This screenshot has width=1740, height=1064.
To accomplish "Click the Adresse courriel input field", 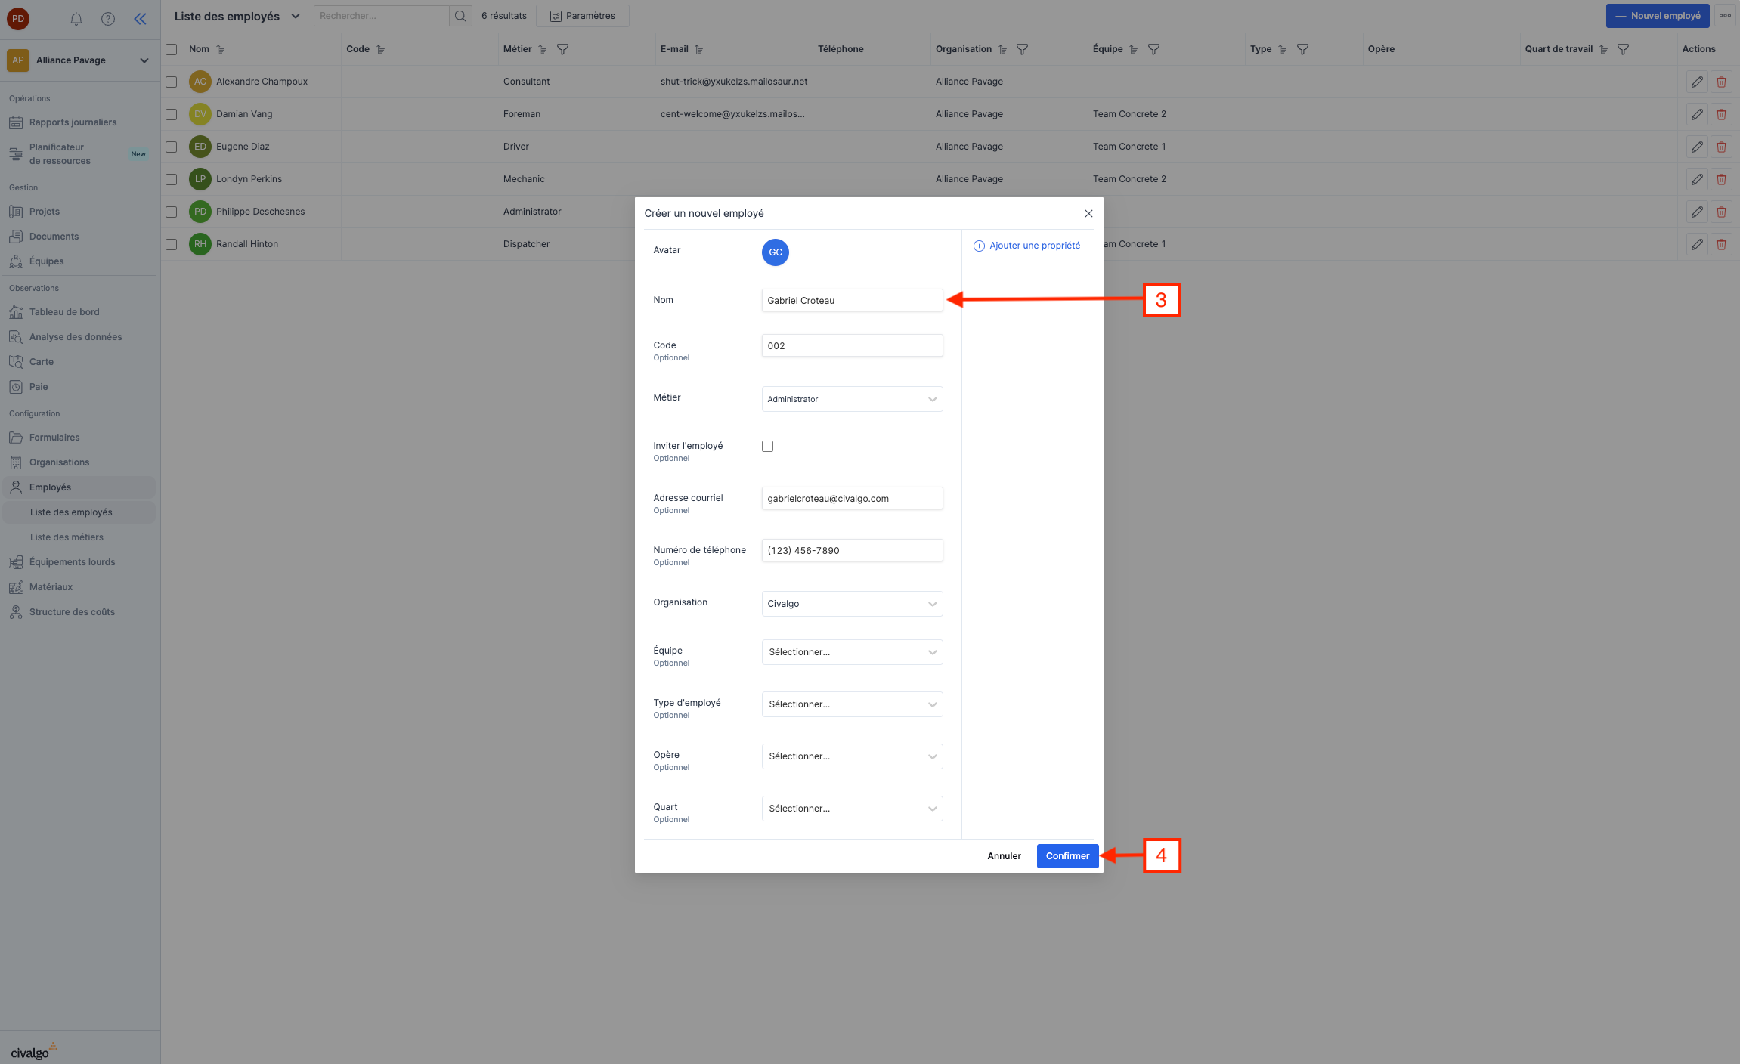I will [851, 499].
